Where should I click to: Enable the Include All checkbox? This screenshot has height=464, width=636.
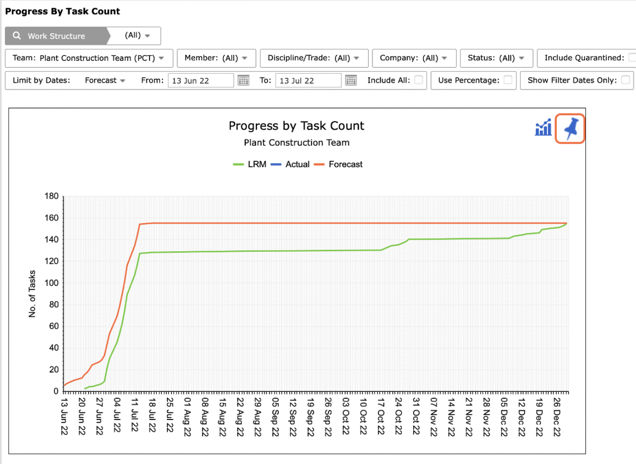click(x=419, y=80)
